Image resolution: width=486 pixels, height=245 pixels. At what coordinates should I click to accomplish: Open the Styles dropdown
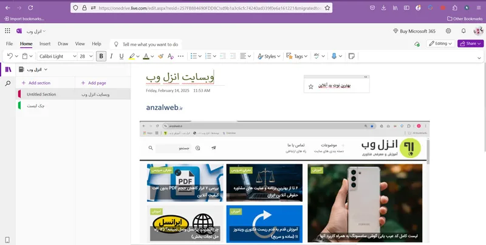(269, 56)
